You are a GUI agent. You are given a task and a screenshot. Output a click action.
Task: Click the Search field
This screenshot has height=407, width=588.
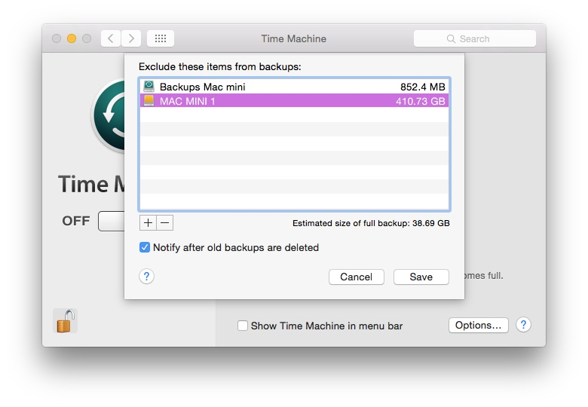[x=475, y=38]
